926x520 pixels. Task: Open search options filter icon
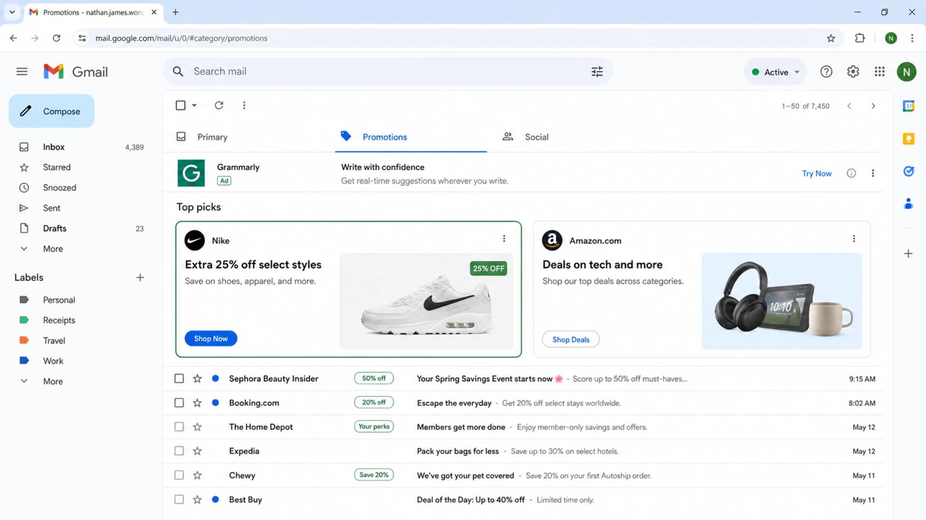coord(597,72)
